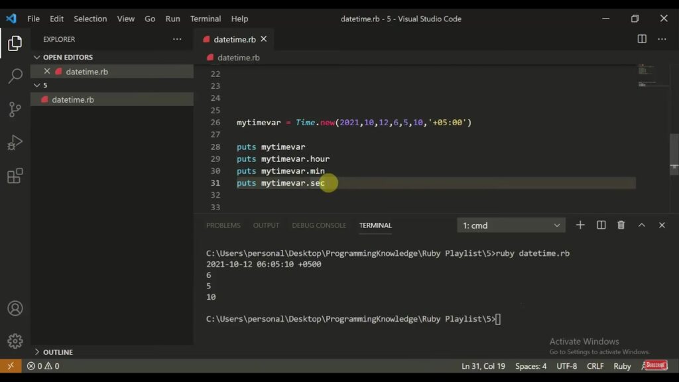Screen dimensions: 679x382
Task: Open the Extensions view
Action: [15, 175]
